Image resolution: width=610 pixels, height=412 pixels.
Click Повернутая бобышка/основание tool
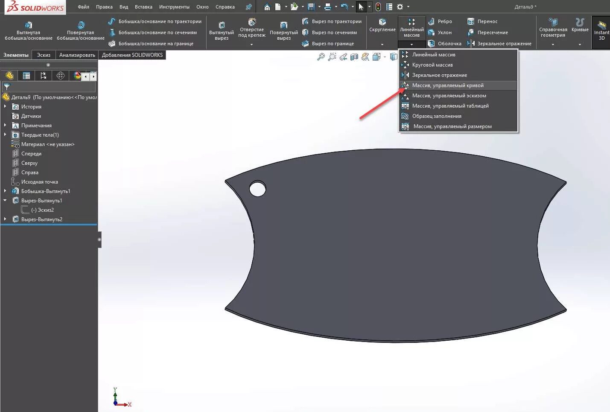[81, 30]
